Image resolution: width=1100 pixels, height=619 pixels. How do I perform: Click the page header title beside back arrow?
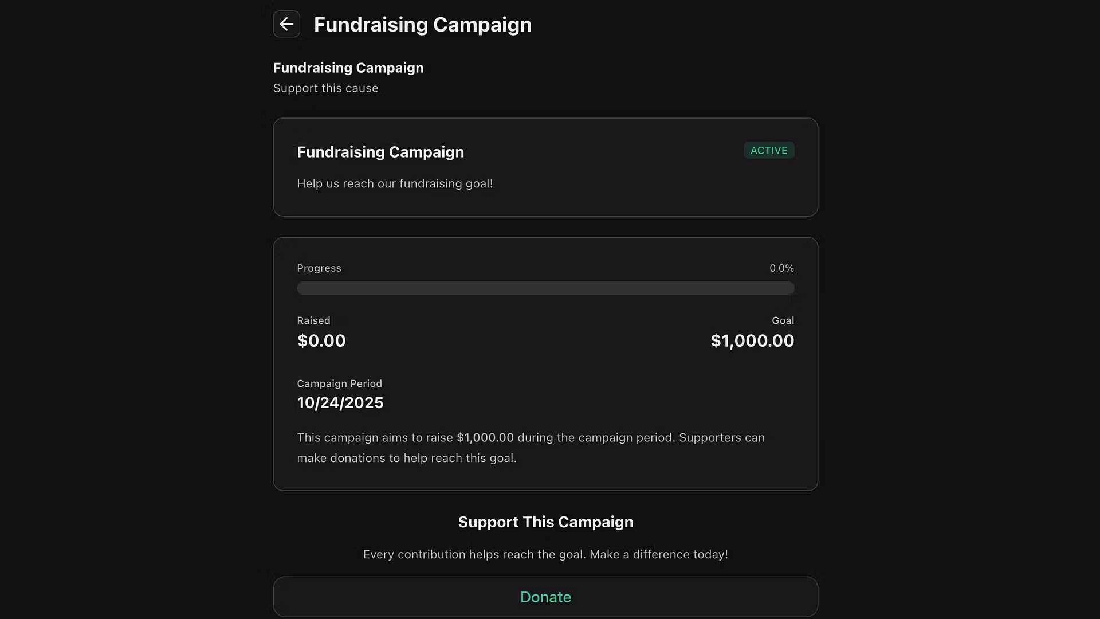pos(422,25)
